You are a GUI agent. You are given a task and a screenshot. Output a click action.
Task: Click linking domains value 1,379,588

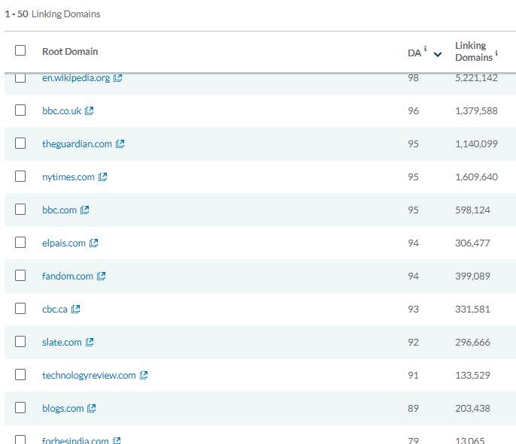pyautogui.click(x=476, y=111)
